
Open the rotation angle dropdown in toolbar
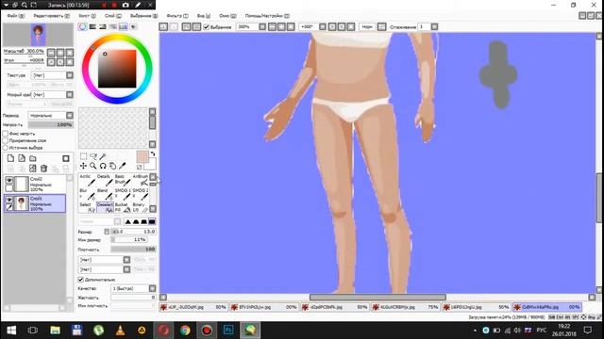(323, 27)
